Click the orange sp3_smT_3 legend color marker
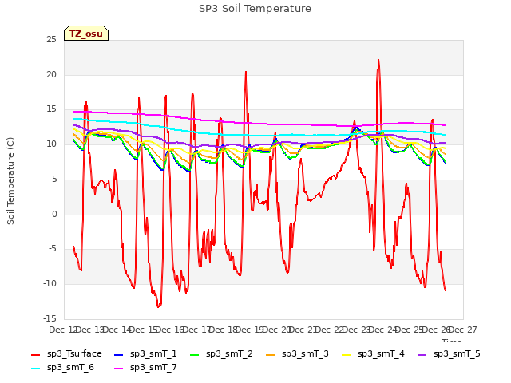 [x=271, y=354]
